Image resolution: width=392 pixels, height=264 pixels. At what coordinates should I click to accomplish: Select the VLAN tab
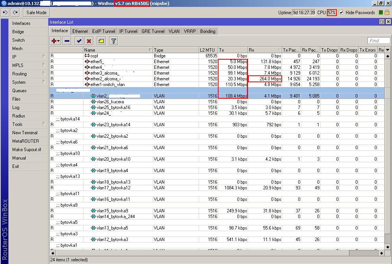click(174, 31)
